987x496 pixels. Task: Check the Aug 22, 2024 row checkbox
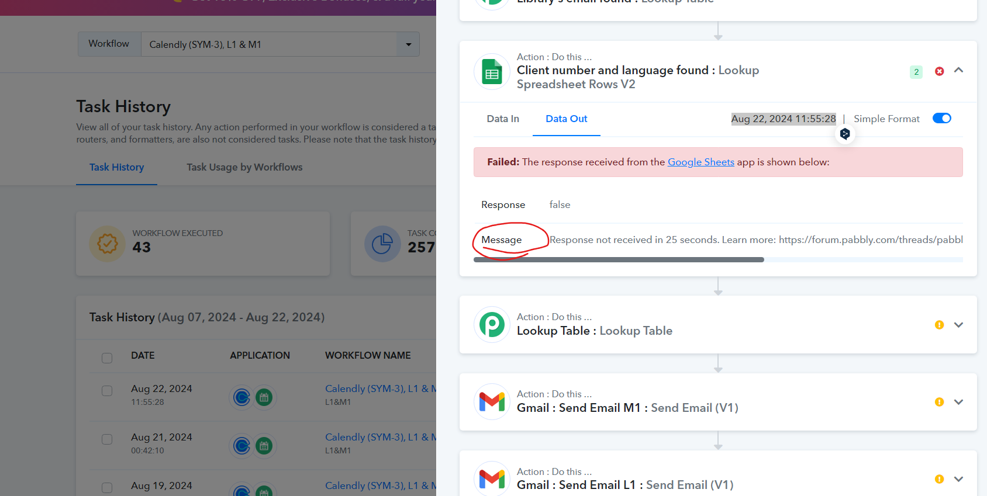point(107,390)
